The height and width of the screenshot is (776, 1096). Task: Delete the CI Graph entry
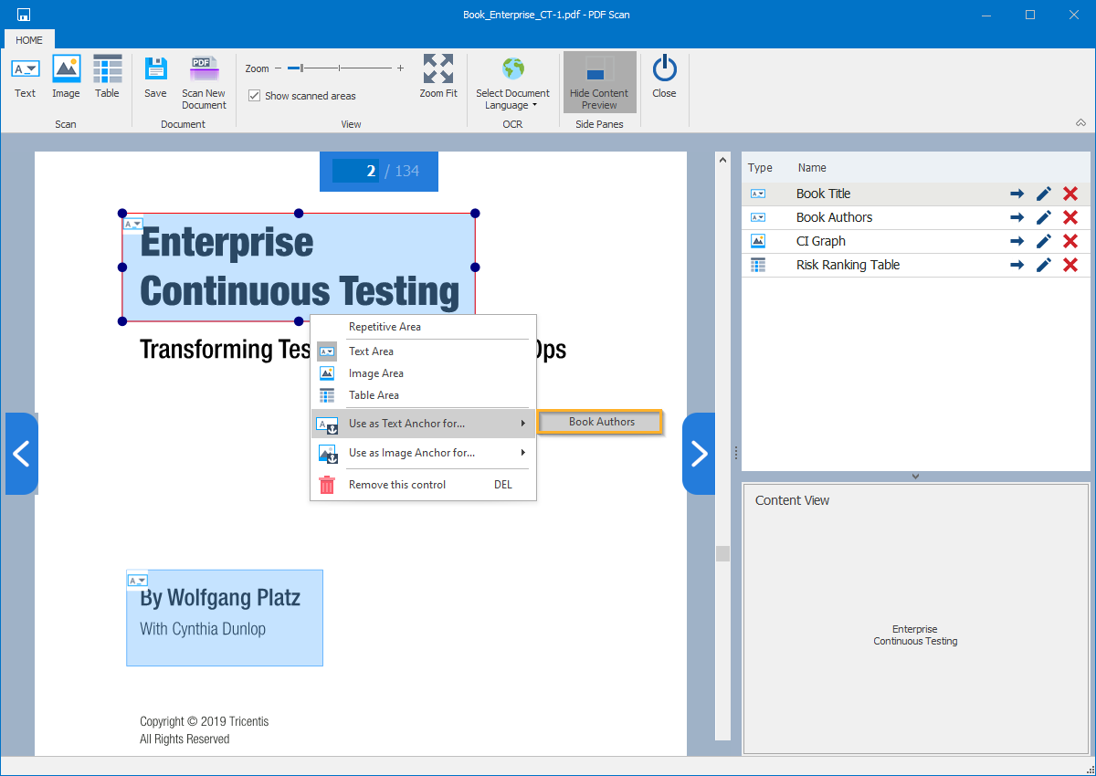(1070, 241)
